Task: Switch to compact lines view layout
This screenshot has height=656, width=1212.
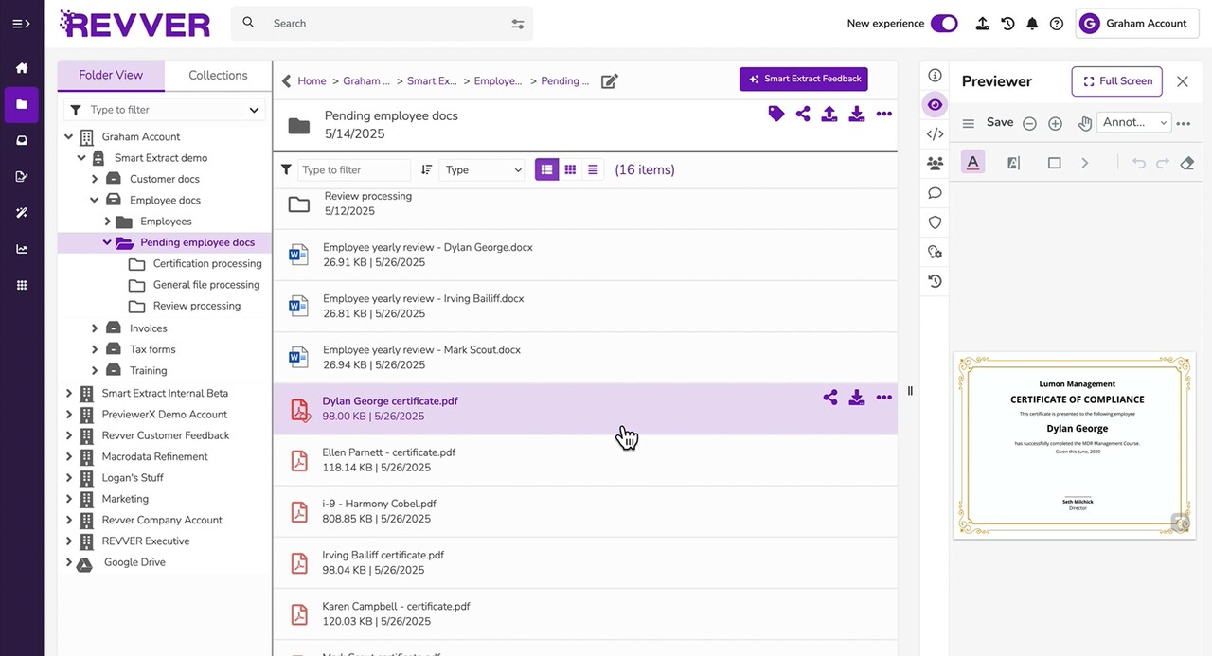Action: point(593,169)
